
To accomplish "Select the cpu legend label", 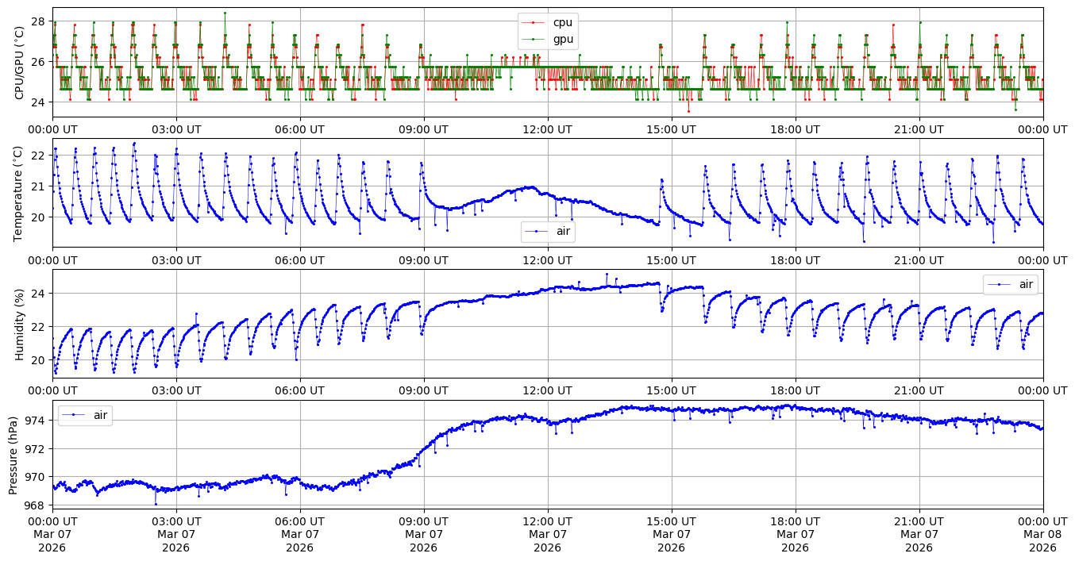I will (563, 22).
